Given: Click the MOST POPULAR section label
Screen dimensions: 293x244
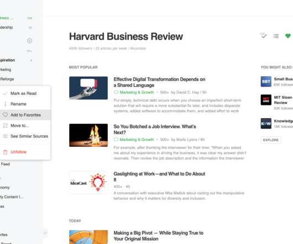Looking at the screenshot, I should pos(83,67).
